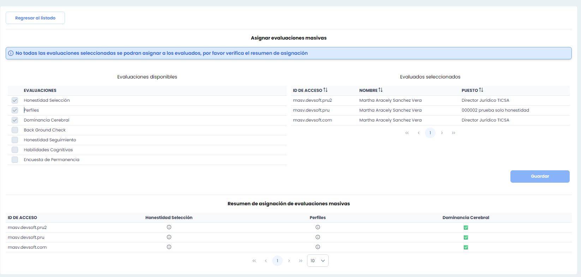Image resolution: width=581 pixels, height=277 pixels.
Task: Click Regresar al listado button
Action: 35,18
